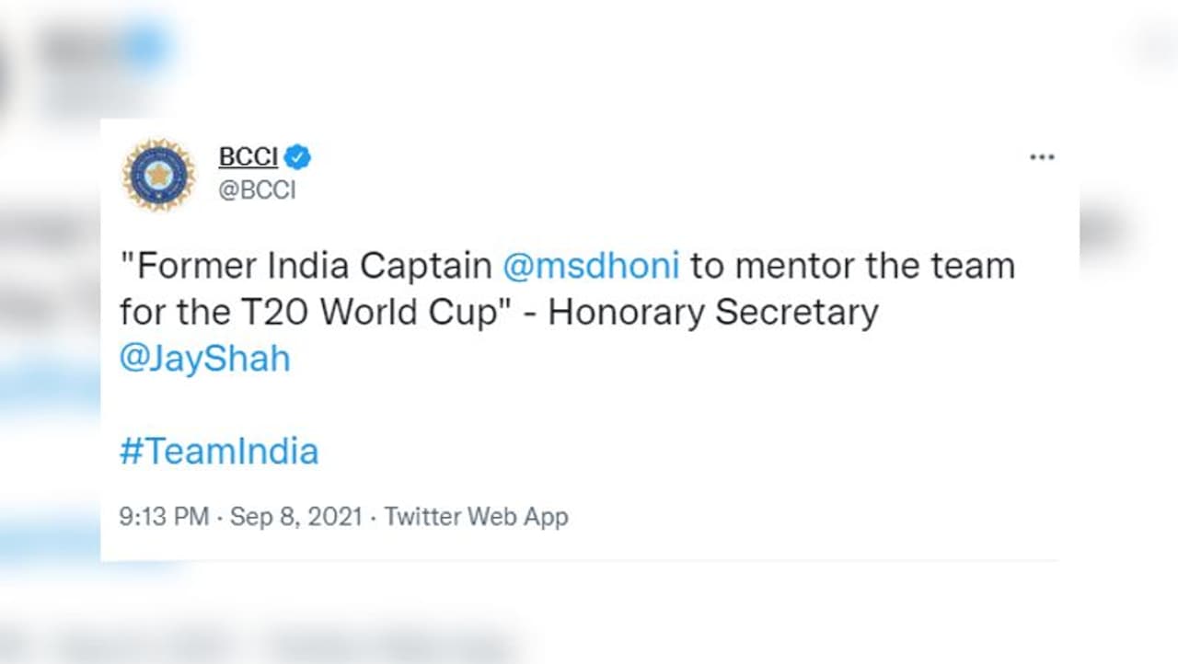Click the phrase "to mentor the team"
This screenshot has width=1178, height=664.
[x=852, y=267]
